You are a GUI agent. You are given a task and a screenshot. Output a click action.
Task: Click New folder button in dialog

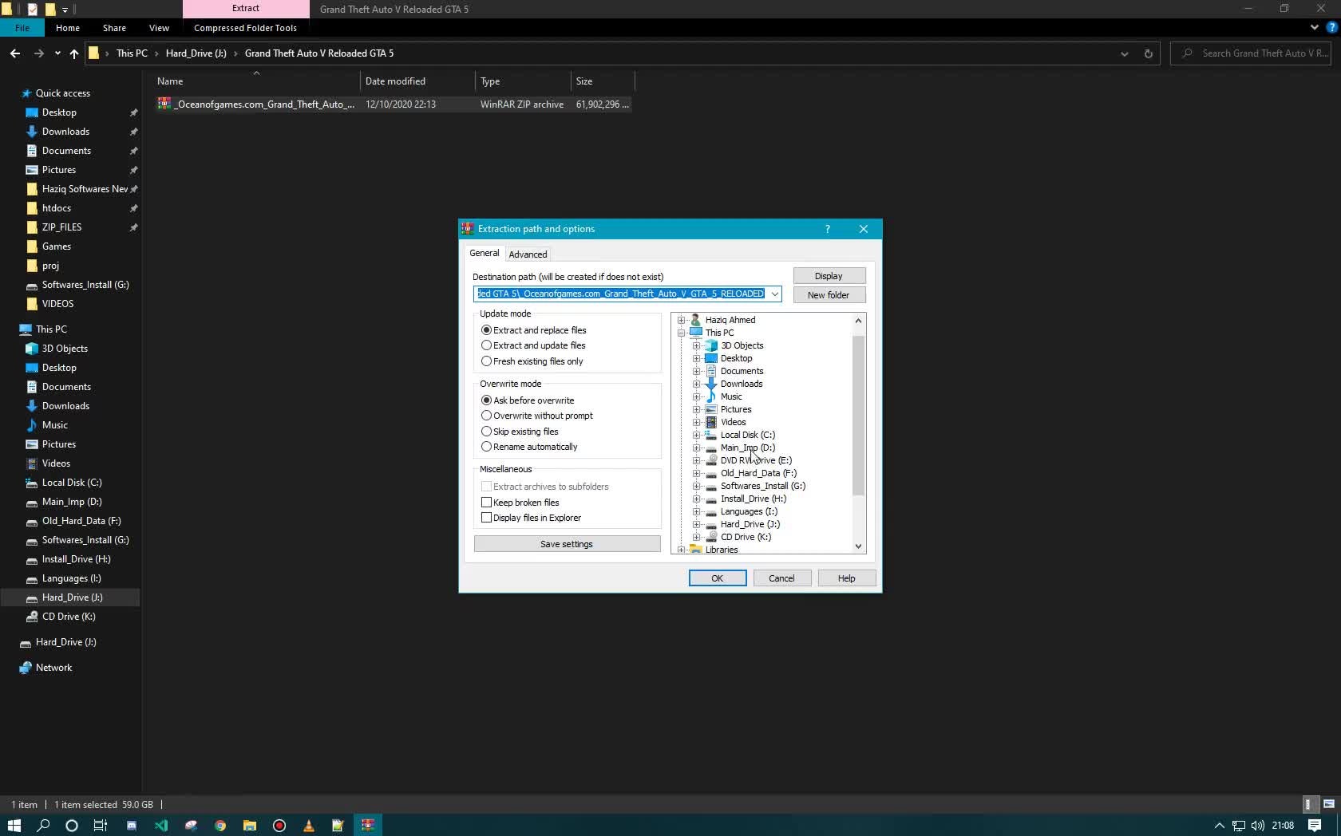pyautogui.click(x=829, y=295)
